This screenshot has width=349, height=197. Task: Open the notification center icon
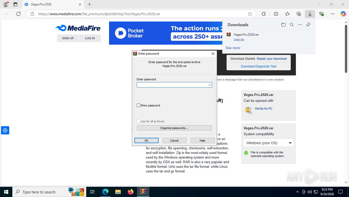(x=341, y=192)
